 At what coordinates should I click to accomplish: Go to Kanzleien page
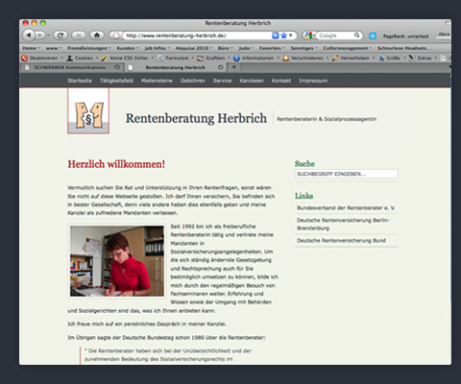click(x=252, y=81)
